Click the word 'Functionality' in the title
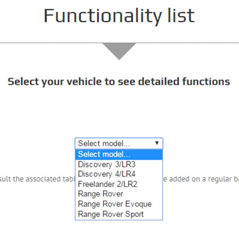Screen dimensions: 239x230 tap(103, 16)
